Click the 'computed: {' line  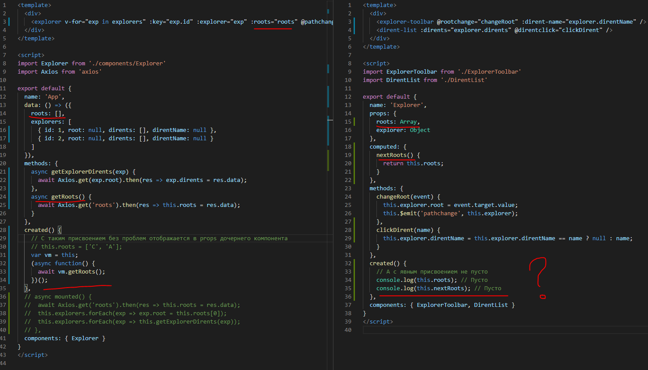[x=388, y=146]
